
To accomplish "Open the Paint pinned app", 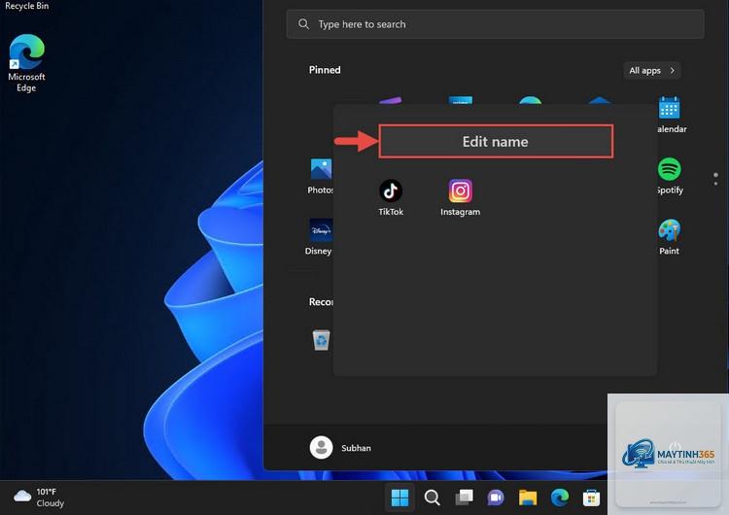I will pos(669,236).
